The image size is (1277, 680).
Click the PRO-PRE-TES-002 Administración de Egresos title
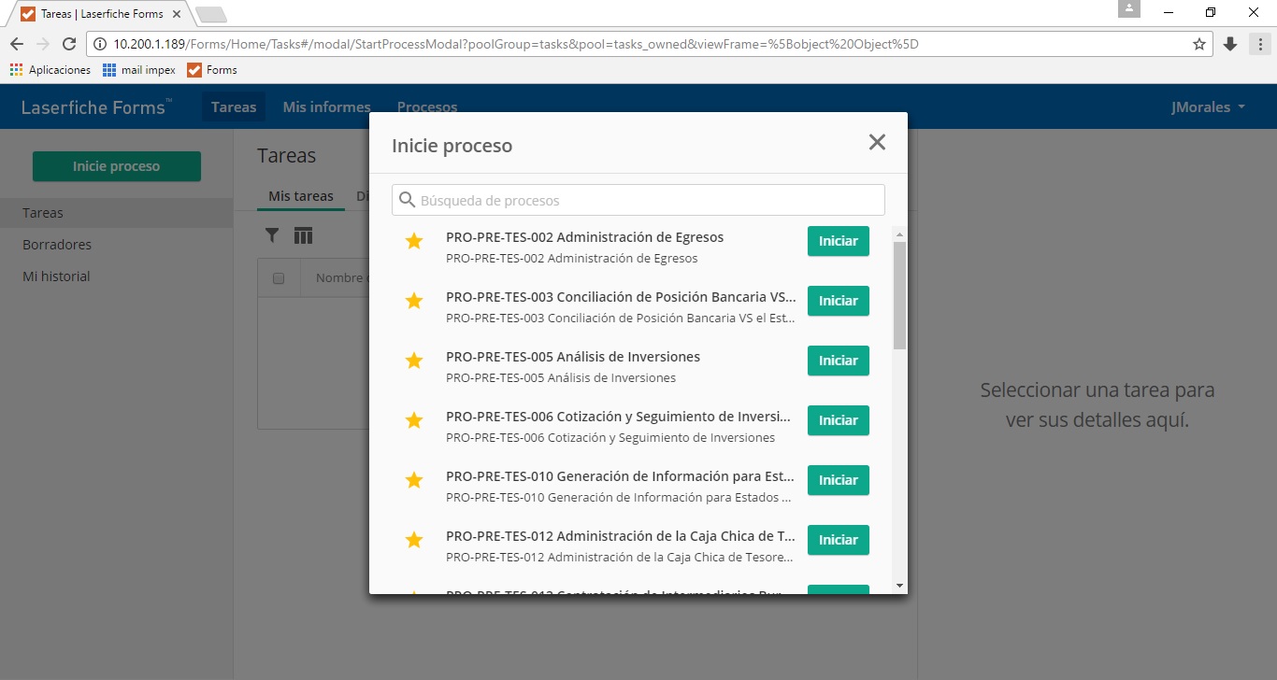tap(585, 237)
